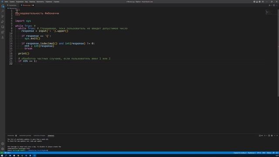Screen dimensions: 279x157
Task: Click the Последовательность Фибоначчи docstring text
Action: click(37, 14)
